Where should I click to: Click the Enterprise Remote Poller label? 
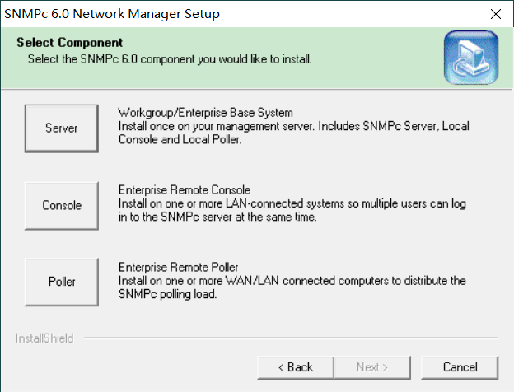tap(178, 268)
